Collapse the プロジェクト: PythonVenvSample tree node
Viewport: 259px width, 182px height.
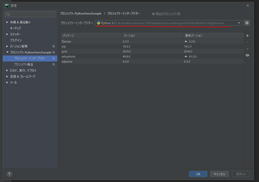[x=7, y=52]
